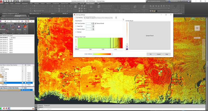Click the View tool in Undet panel

coord(25,28)
